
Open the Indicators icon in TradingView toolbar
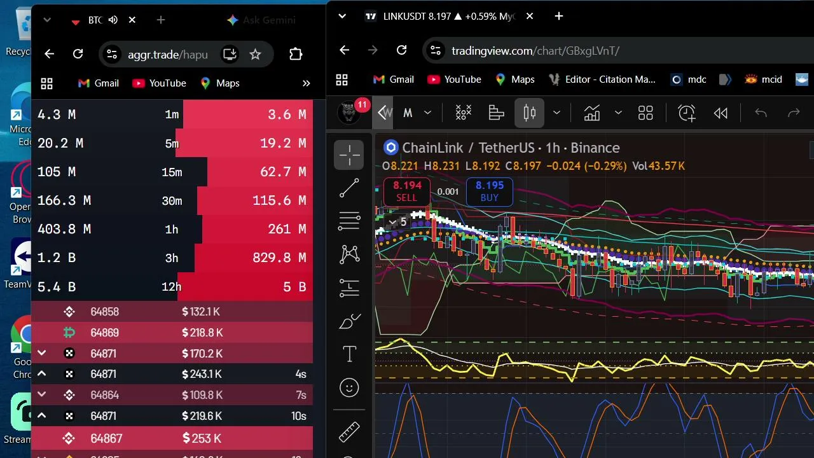(x=592, y=113)
